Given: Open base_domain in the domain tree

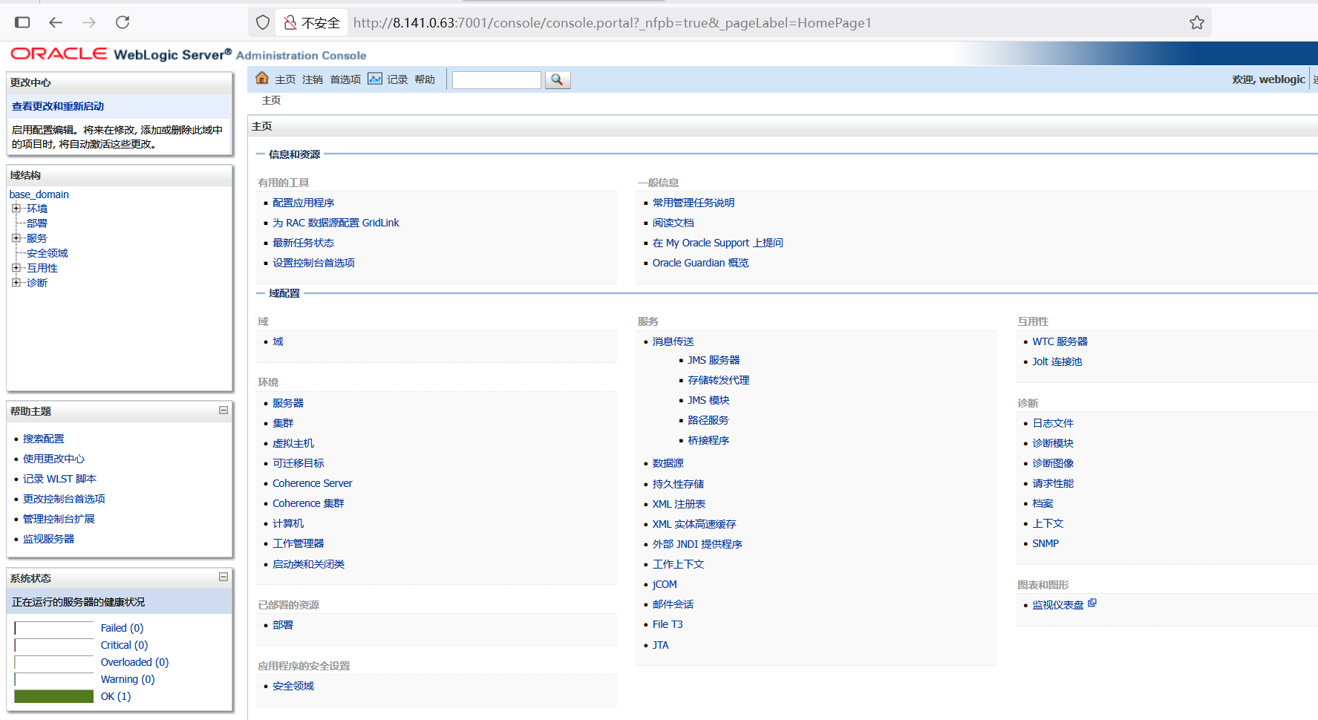Looking at the screenshot, I should tap(39, 194).
